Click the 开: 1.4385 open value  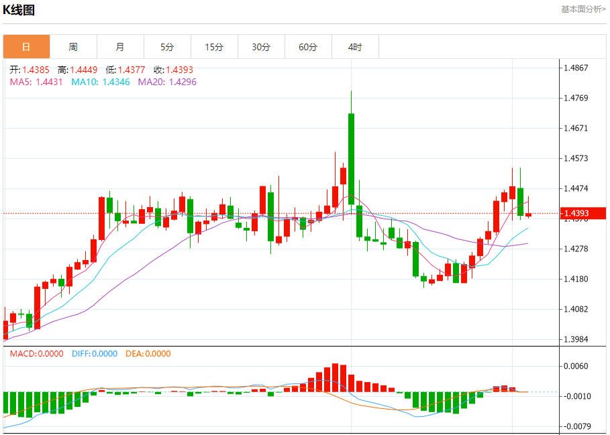point(30,70)
